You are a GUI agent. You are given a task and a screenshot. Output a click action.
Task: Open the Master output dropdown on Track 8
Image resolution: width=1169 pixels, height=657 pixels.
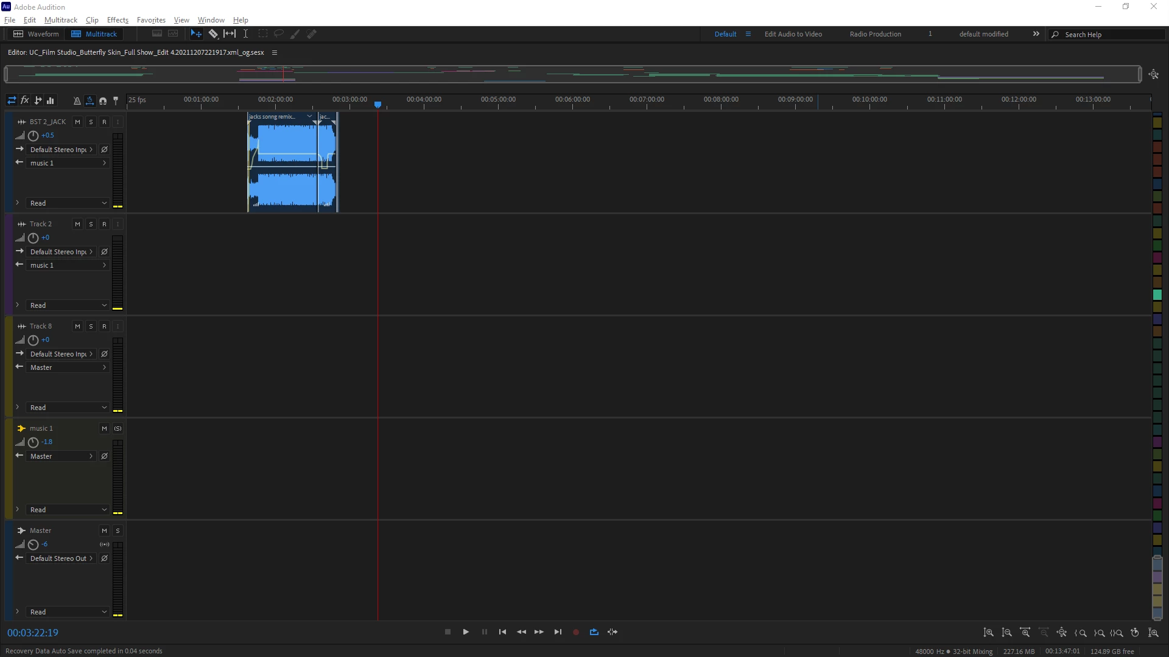coord(68,367)
